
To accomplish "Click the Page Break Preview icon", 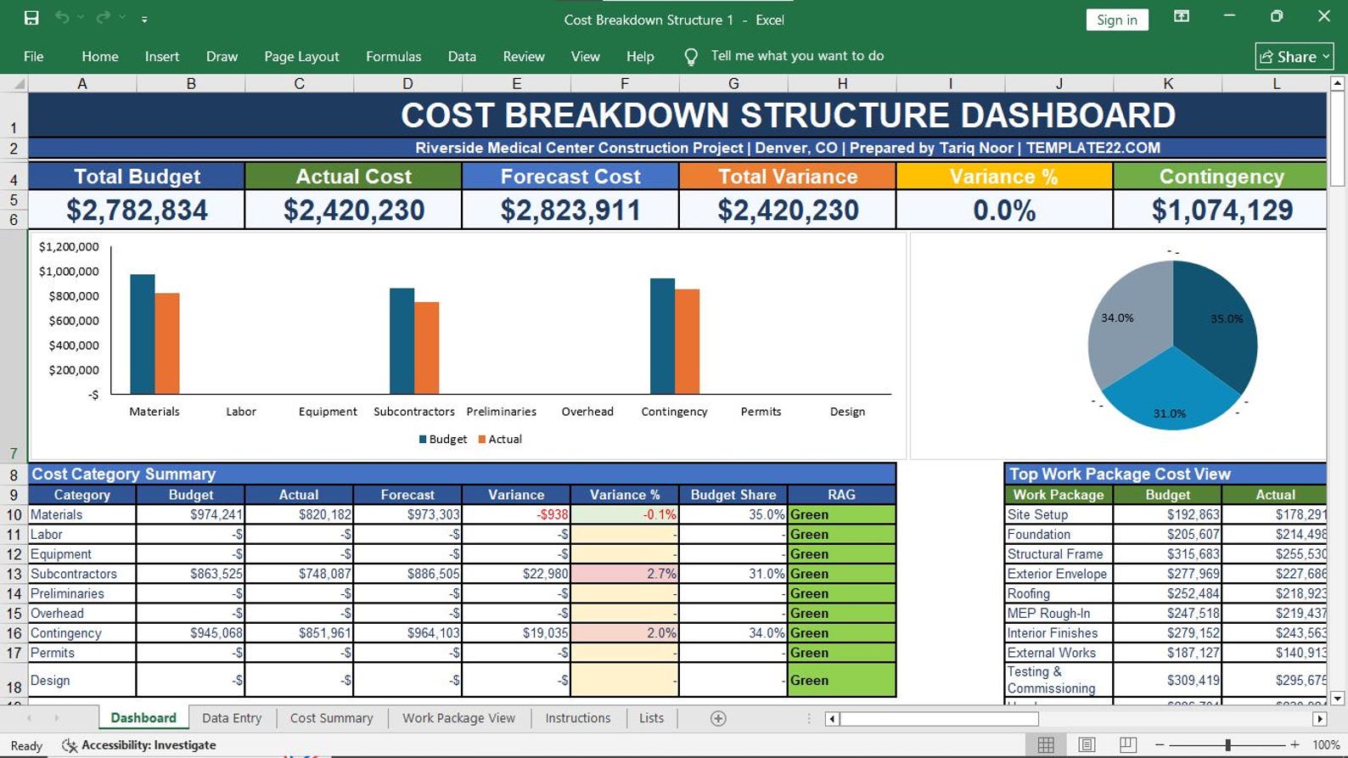I will click(x=1127, y=744).
